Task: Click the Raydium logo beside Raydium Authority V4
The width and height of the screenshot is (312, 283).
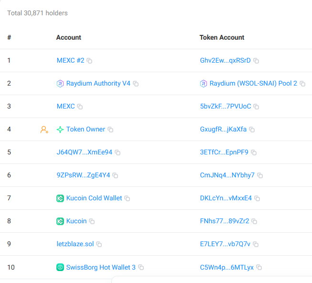Action: [x=60, y=84]
